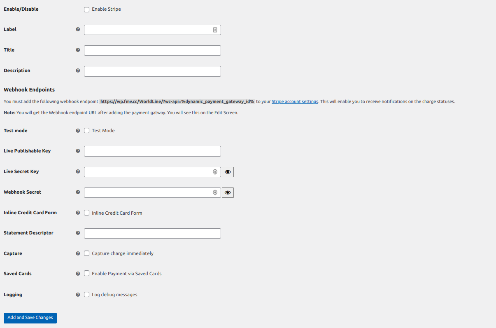Click the help icon next to Description
Viewport: 496px width, 328px height.
[78, 71]
